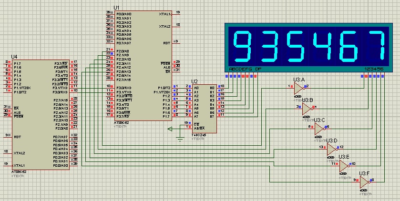Click the RST pin label on U4
Image resolution: width=400 pixels, height=201 pixels.
pyautogui.click(x=17, y=137)
